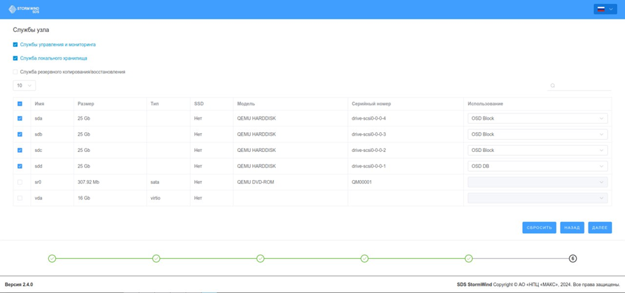Screen dimensions: 625x293
Task: Click the disabled sr0 row checkbox
Action: (x=20, y=182)
